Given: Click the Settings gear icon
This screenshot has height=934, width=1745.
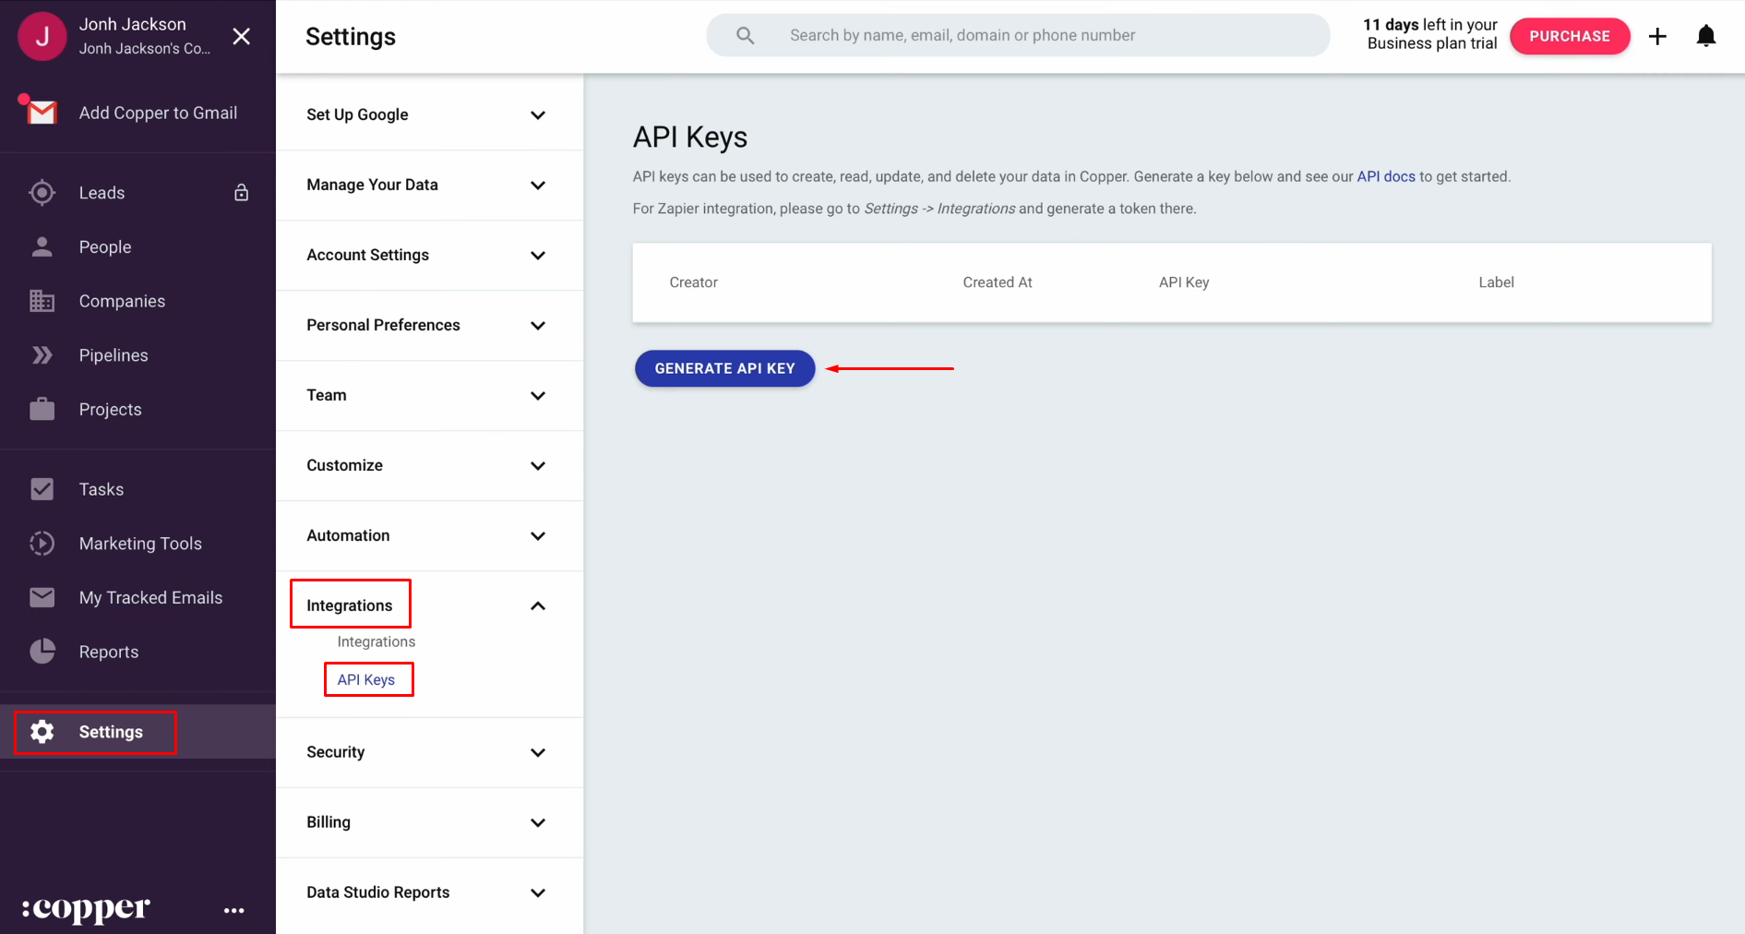Looking at the screenshot, I should (x=42, y=732).
